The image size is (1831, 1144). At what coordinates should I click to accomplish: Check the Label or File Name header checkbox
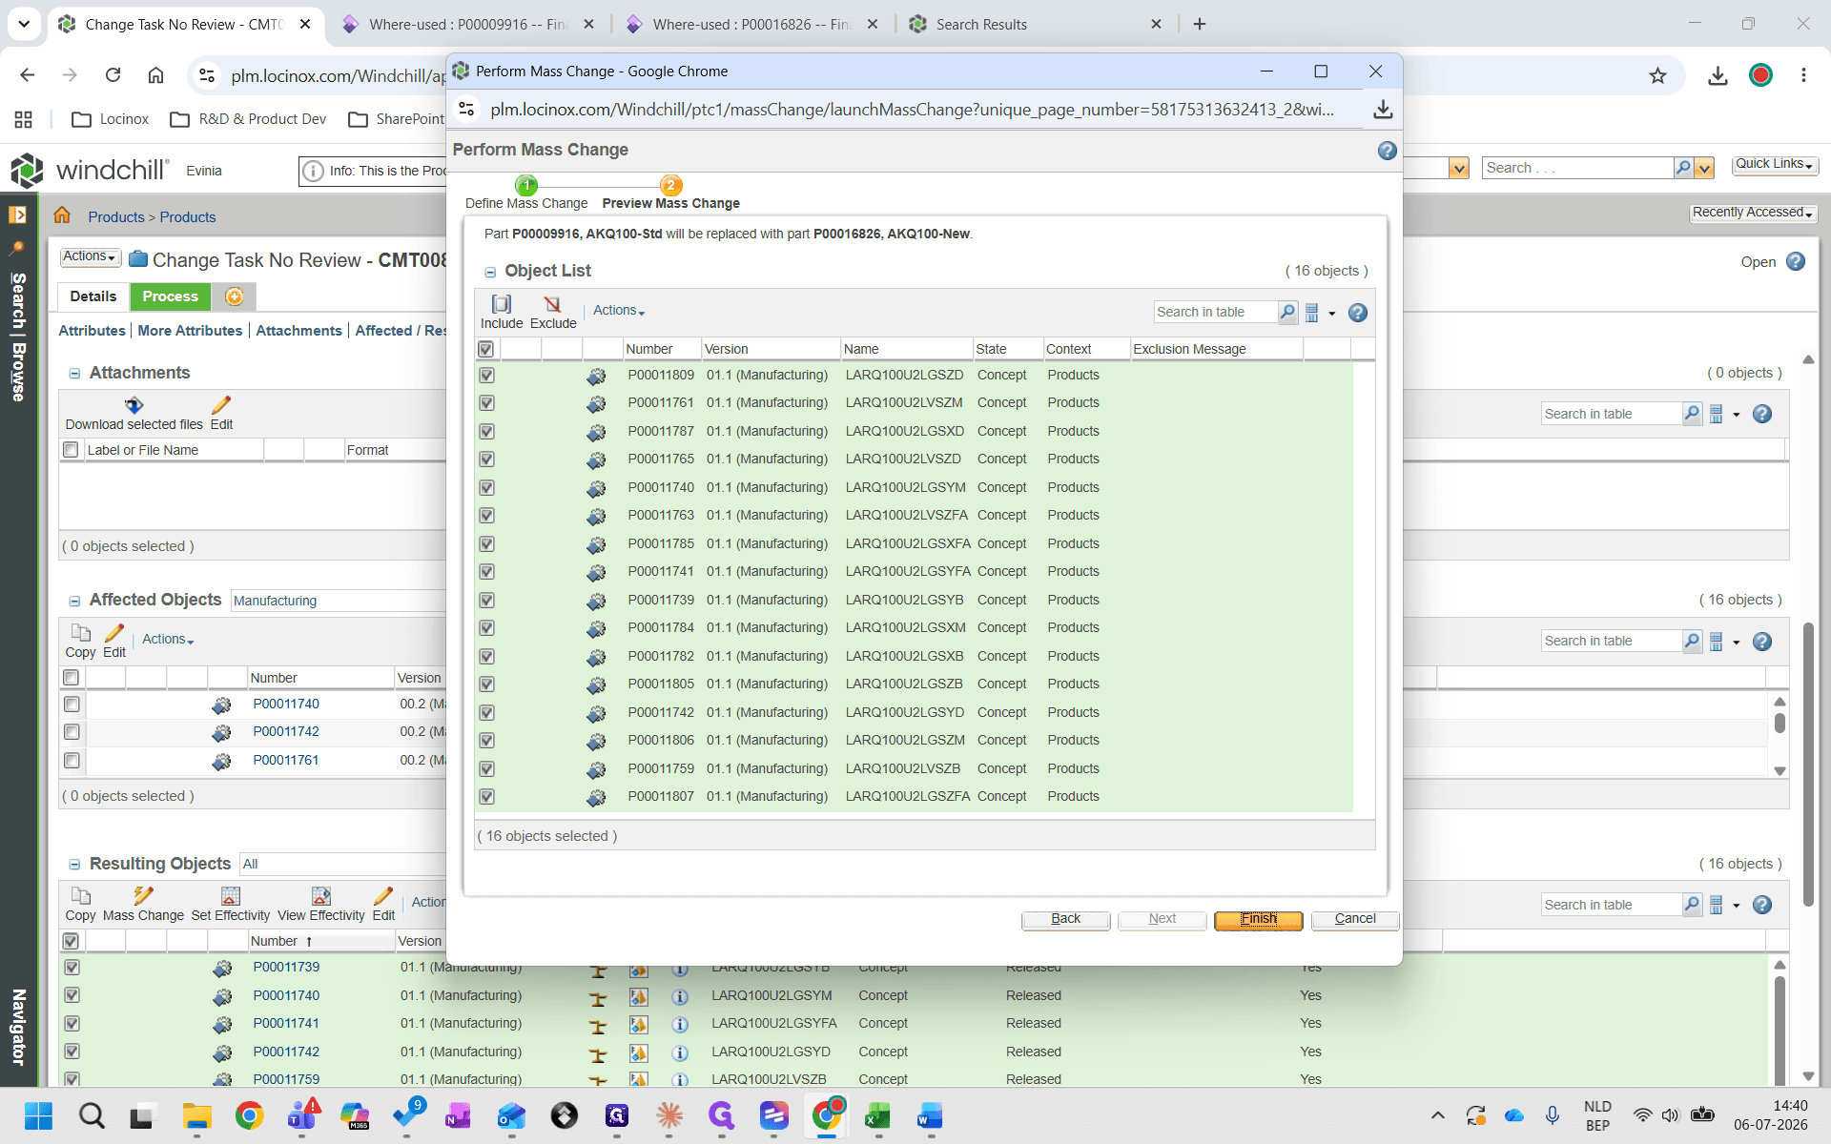pyautogui.click(x=71, y=449)
